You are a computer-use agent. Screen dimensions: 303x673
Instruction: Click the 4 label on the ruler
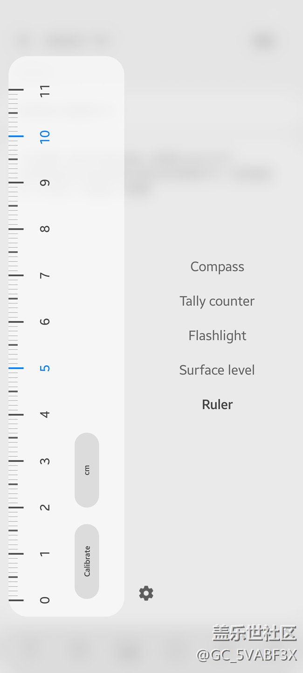[45, 414]
